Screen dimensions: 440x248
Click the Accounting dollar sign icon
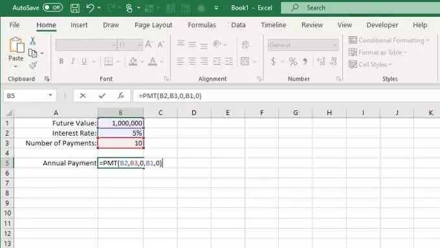(x=273, y=61)
